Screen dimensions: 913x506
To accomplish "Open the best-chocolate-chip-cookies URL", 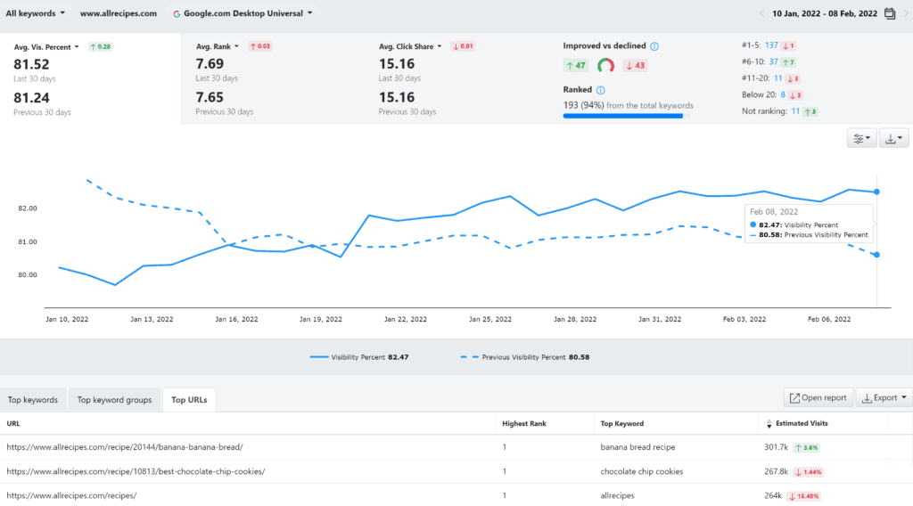I will point(136,471).
